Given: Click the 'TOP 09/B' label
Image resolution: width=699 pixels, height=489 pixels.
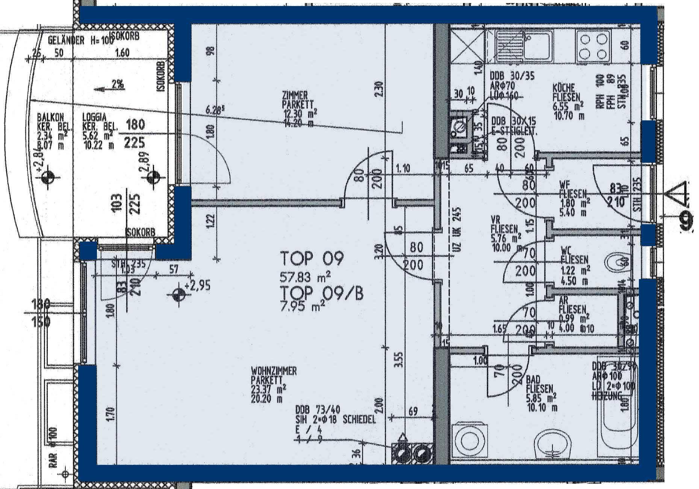Looking at the screenshot, I should pyautogui.click(x=322, y=294).
